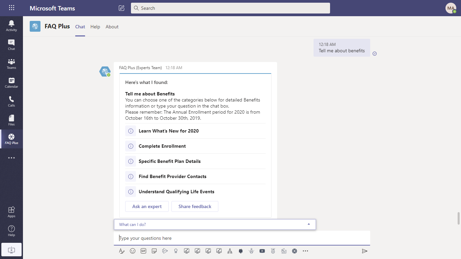The width and height of the screenshot is (461, 259).
Task: Send the message with the arrow icon
Action: click(364, 251)
